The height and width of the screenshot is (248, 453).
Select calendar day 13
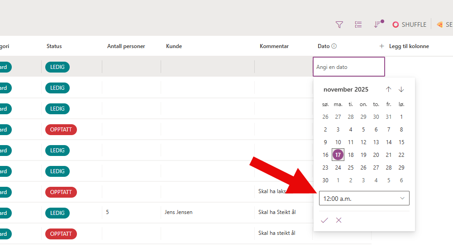(x=376, y=142)
